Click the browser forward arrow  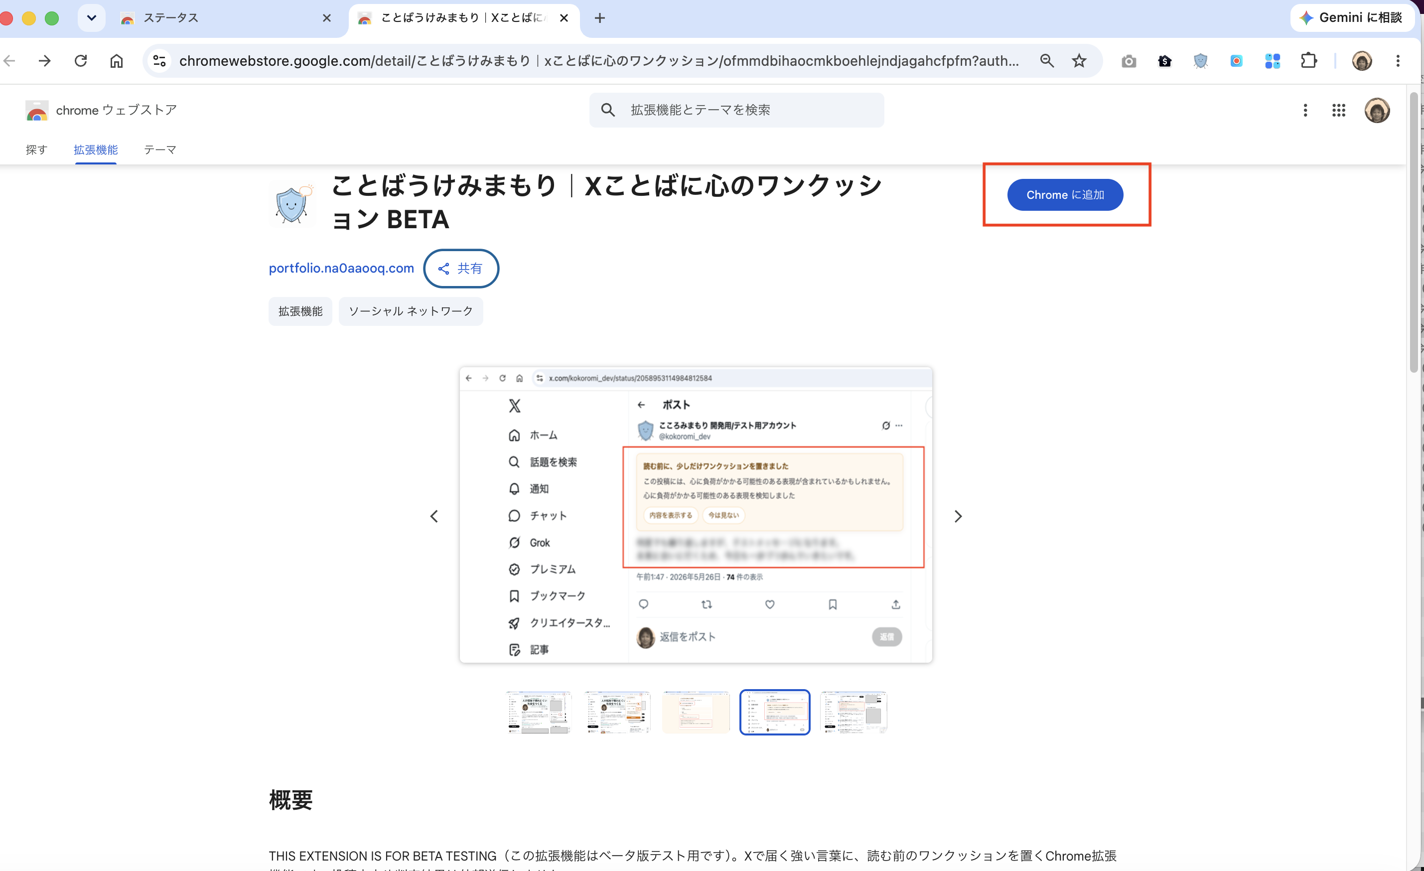click(x=44, y=61)
